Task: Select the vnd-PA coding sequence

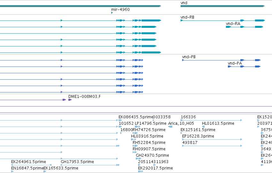Action: pos(244,67)
